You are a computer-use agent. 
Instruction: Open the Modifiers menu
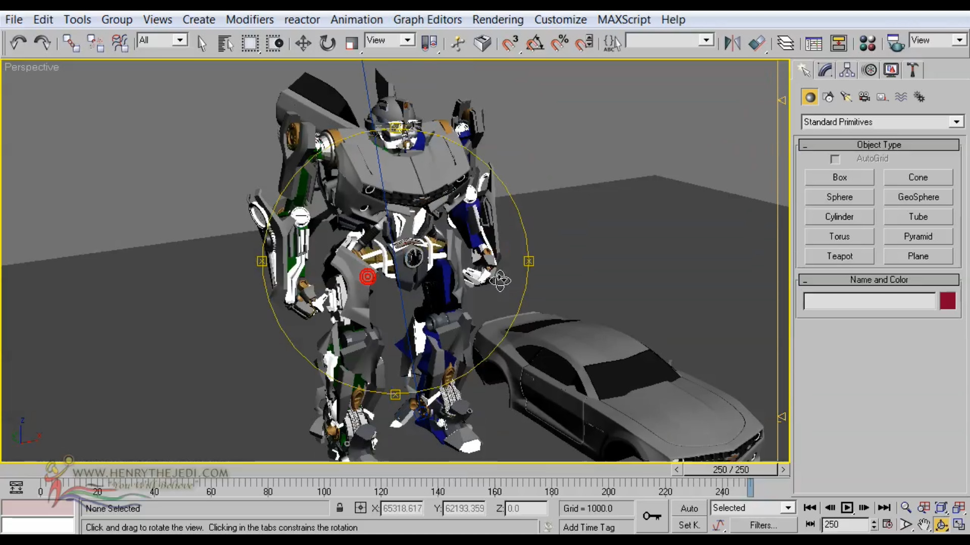coord(250,20)
